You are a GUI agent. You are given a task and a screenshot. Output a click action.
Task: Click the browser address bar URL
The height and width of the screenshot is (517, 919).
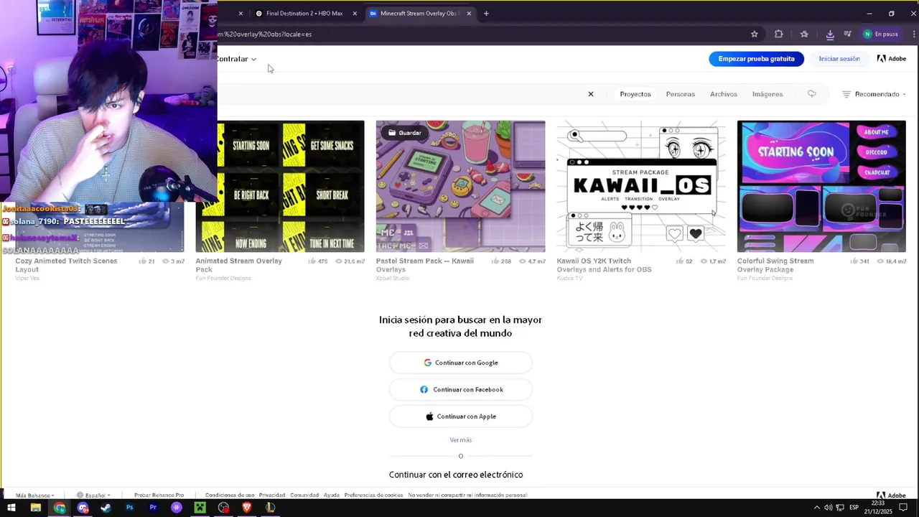pyautogui.click(x=265, y=34)
